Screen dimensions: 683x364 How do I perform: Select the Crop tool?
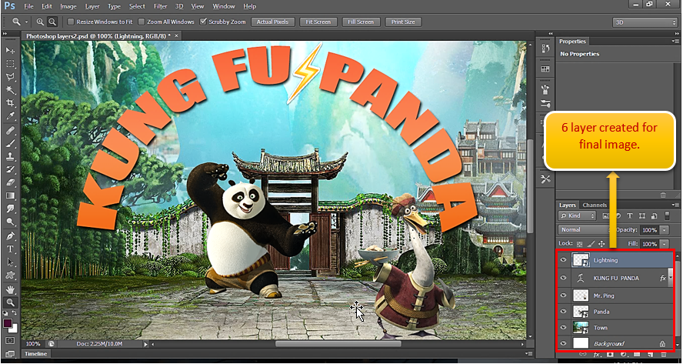tap(11, 103)
